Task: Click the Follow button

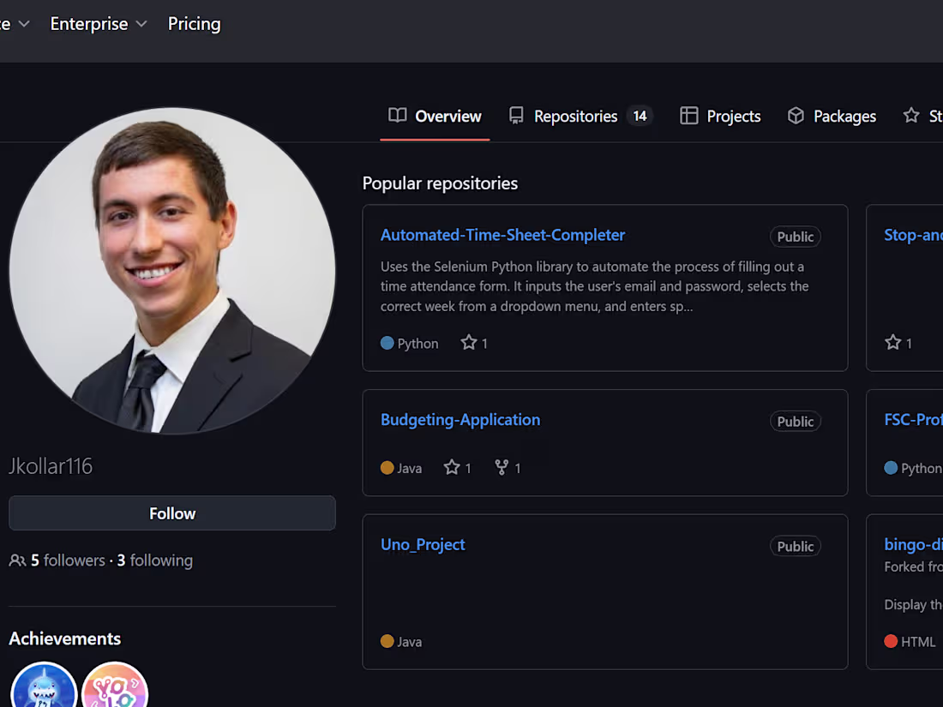Action: (172, 513)
